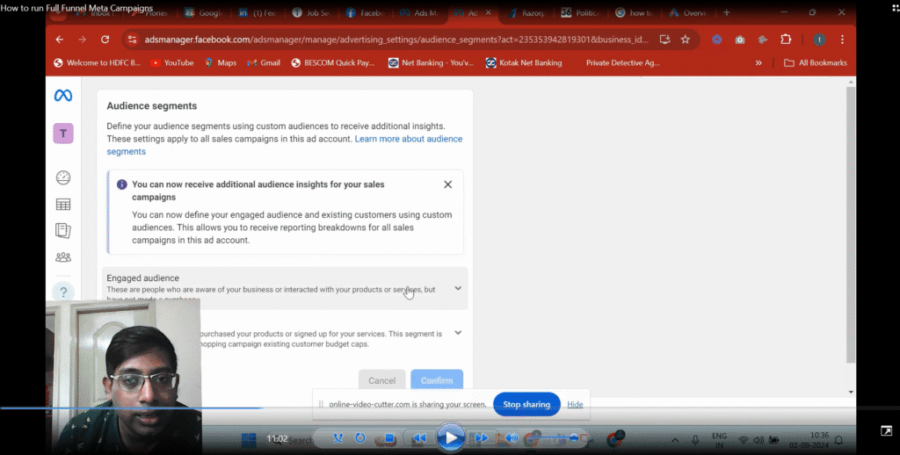Click the Meta logo icon in sidebar

coord(63,96)
